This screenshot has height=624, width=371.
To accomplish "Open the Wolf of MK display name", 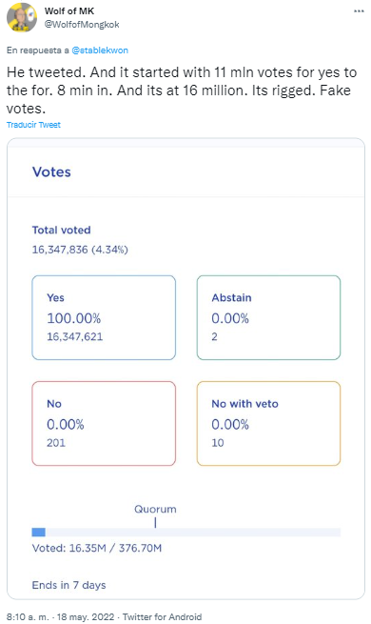I will 69,10.
